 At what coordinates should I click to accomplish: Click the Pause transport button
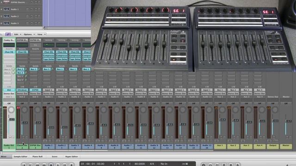click(65, 165)
